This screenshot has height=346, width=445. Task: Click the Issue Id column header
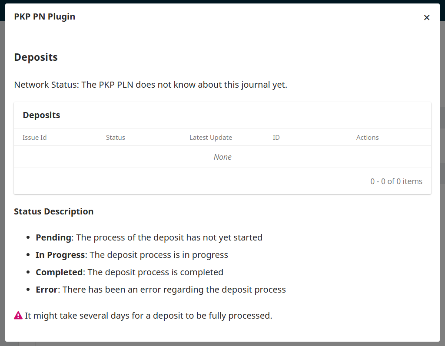pos(35,138)
